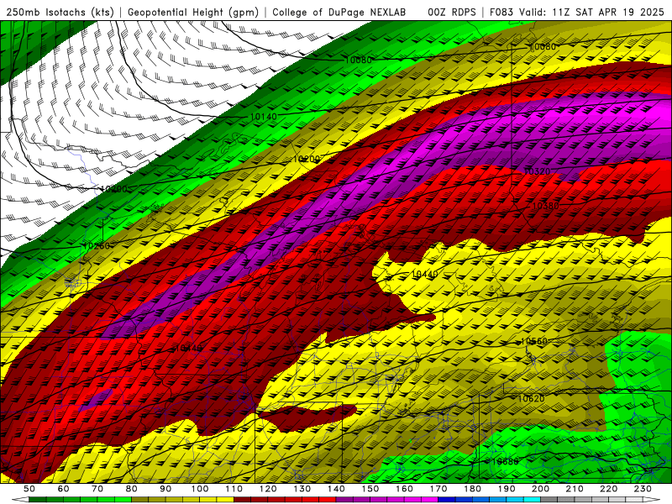Click the 100 knot color bar label
This screenshot has width=672, height=504.
pos(200,489)
